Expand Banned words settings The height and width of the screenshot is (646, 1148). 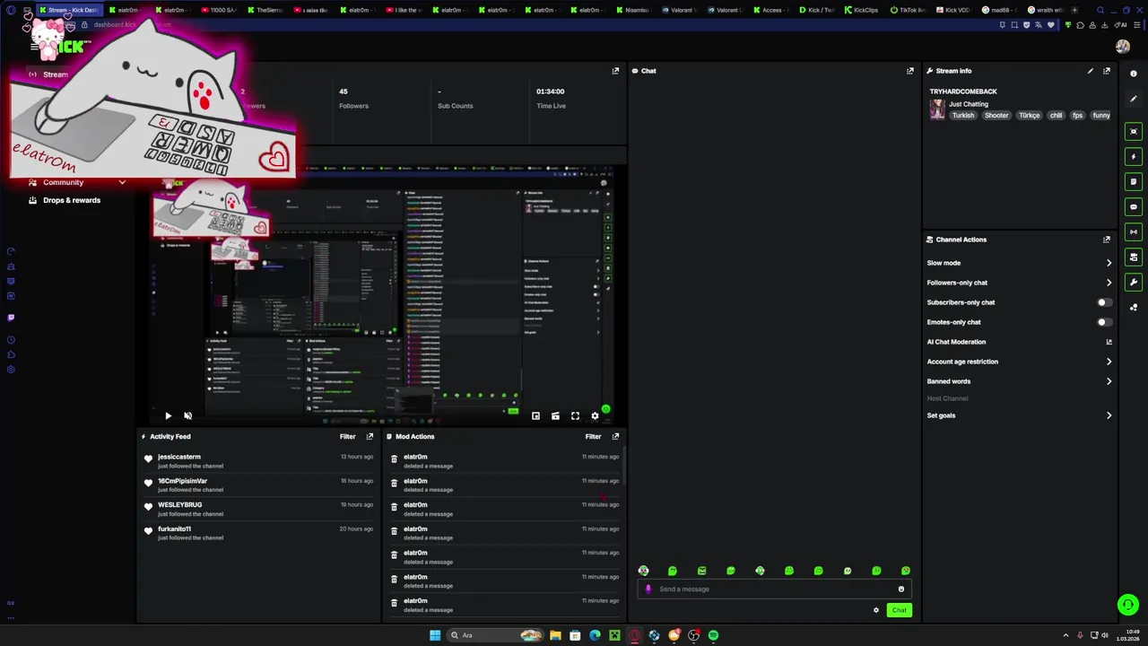pyautogui.click(x=1109, y=381)
